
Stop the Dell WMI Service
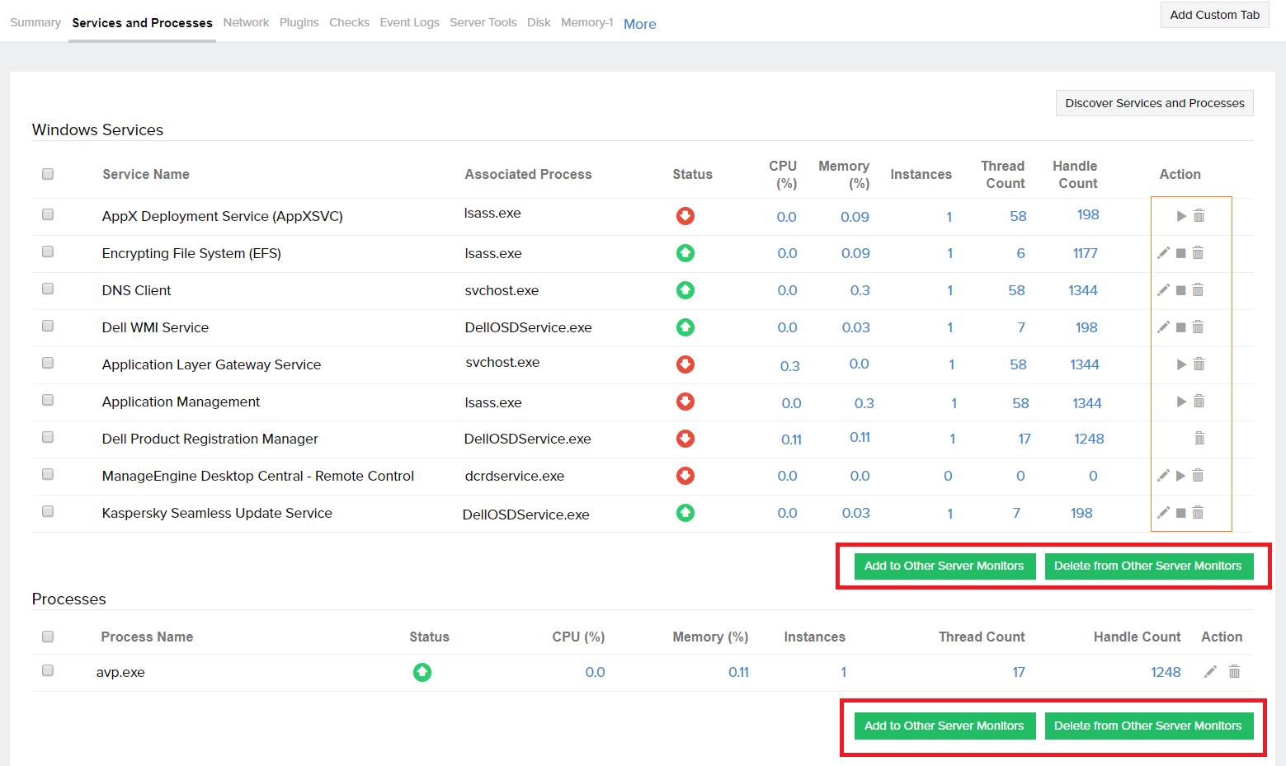pyautogui.click(x=1181, y=327)
